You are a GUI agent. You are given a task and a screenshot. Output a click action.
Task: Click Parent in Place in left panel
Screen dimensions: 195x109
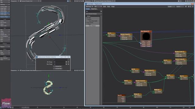click(5, 17)
